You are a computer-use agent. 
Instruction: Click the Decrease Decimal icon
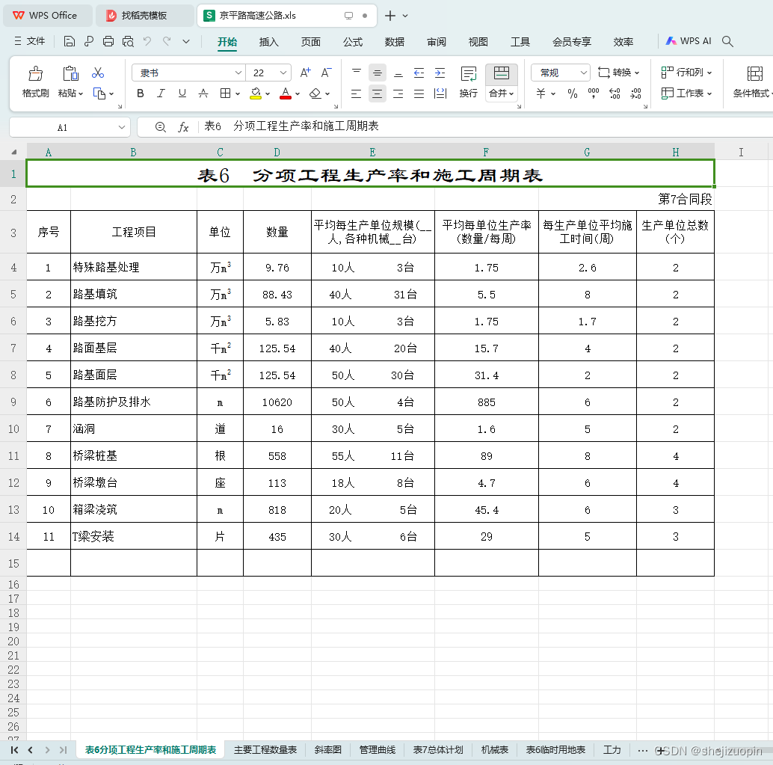[x=636, y=93]
